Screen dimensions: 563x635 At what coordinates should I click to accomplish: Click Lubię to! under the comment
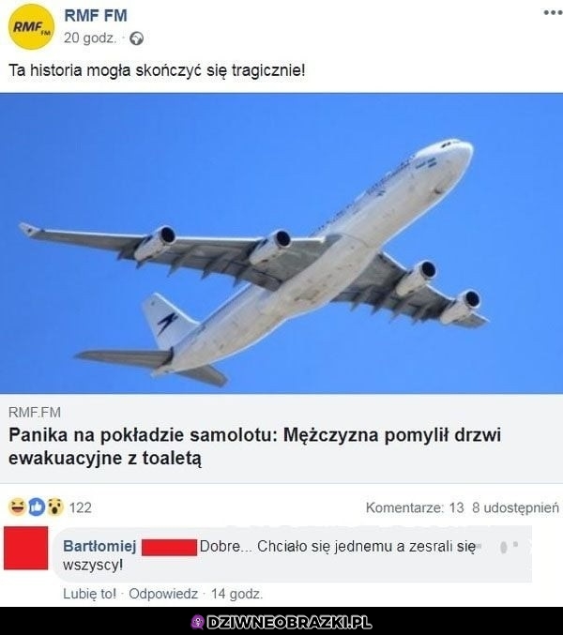[x=89, y=594]
